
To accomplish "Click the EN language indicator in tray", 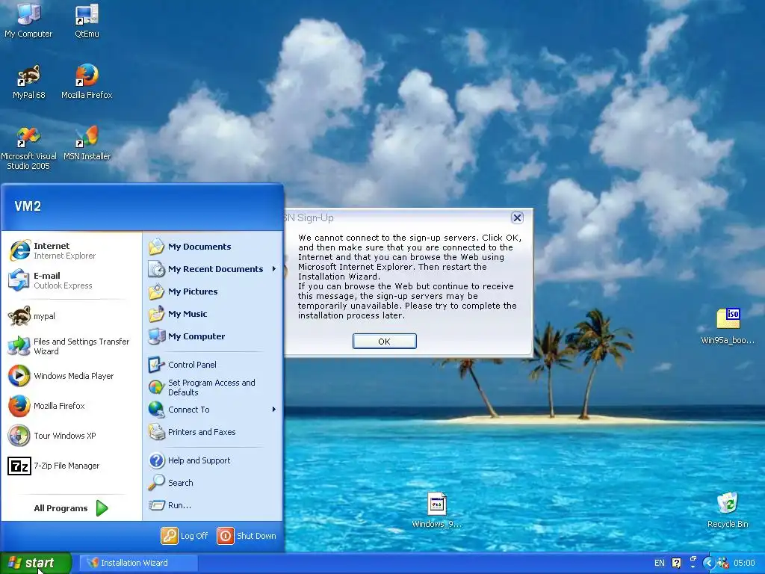I will pyautogui.click(x=659, y=563).
